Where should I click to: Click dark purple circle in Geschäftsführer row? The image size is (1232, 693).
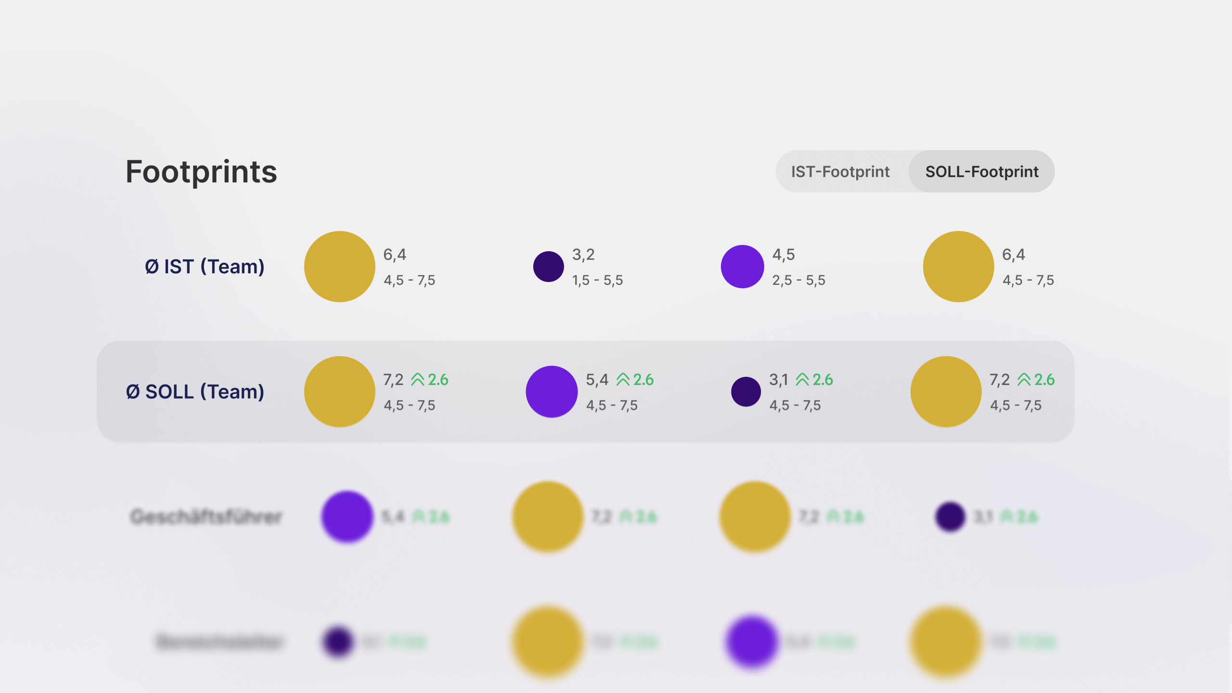tap(950, 517)
